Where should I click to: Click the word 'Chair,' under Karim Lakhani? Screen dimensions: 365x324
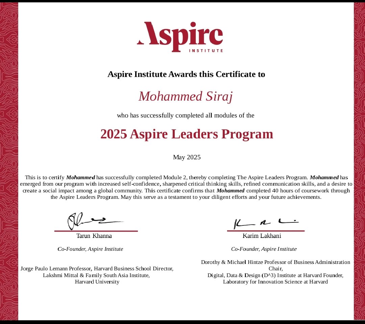[x=276, y=268]
